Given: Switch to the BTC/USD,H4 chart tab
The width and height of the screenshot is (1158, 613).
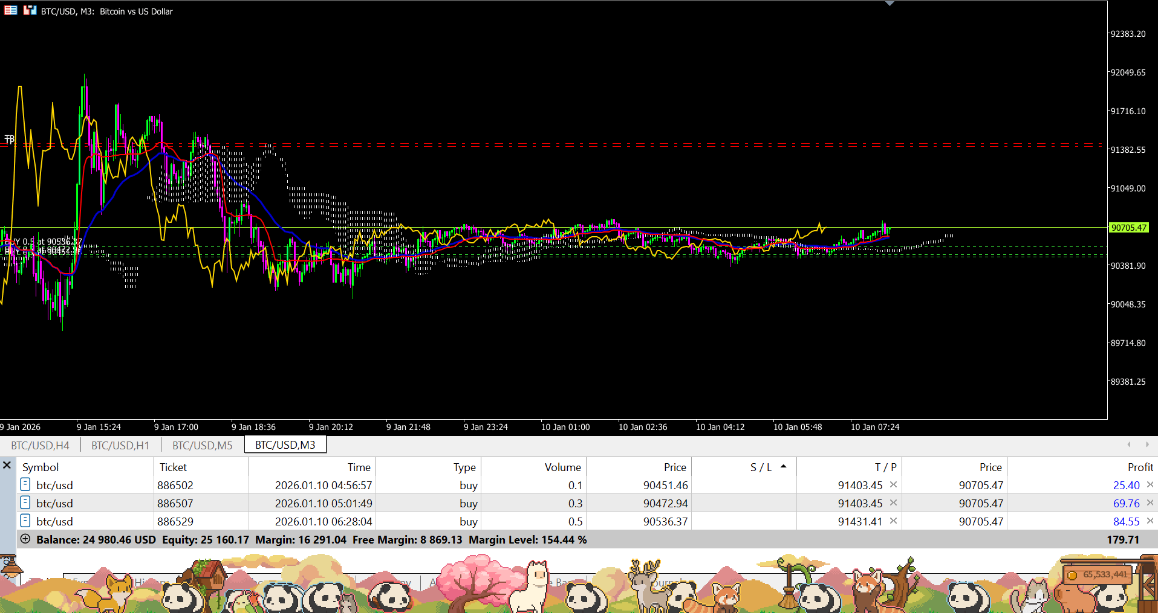Looking at the screenshot, I should pos(40,445).
